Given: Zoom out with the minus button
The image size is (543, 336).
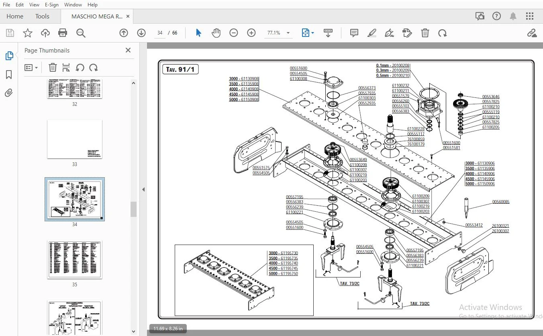Looking at the screenshot, I should (234, 33).
